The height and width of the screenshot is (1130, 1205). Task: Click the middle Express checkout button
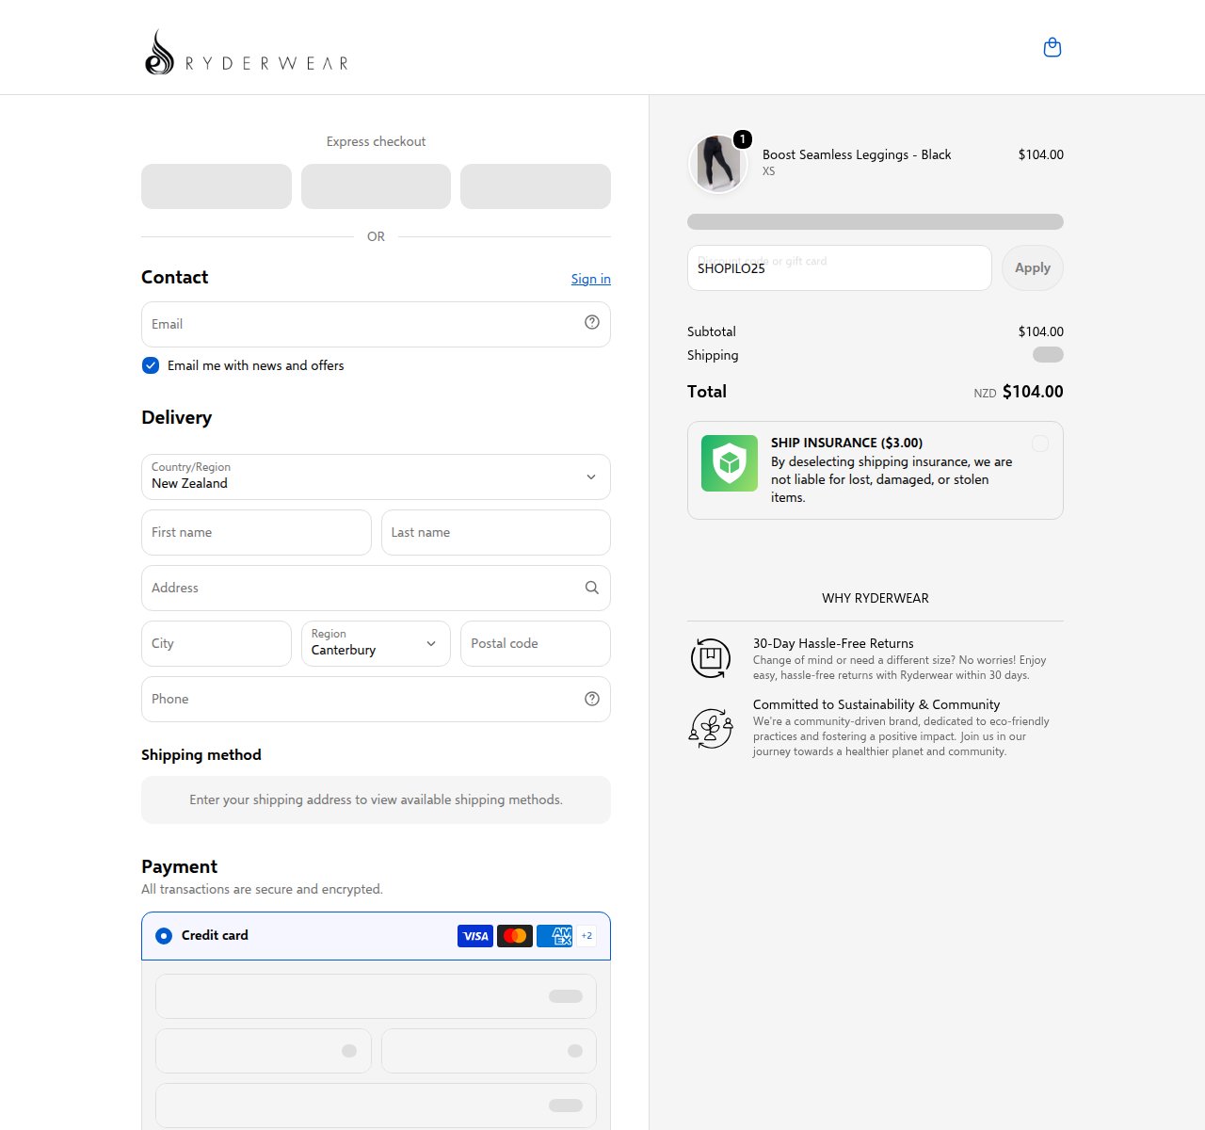376,186
